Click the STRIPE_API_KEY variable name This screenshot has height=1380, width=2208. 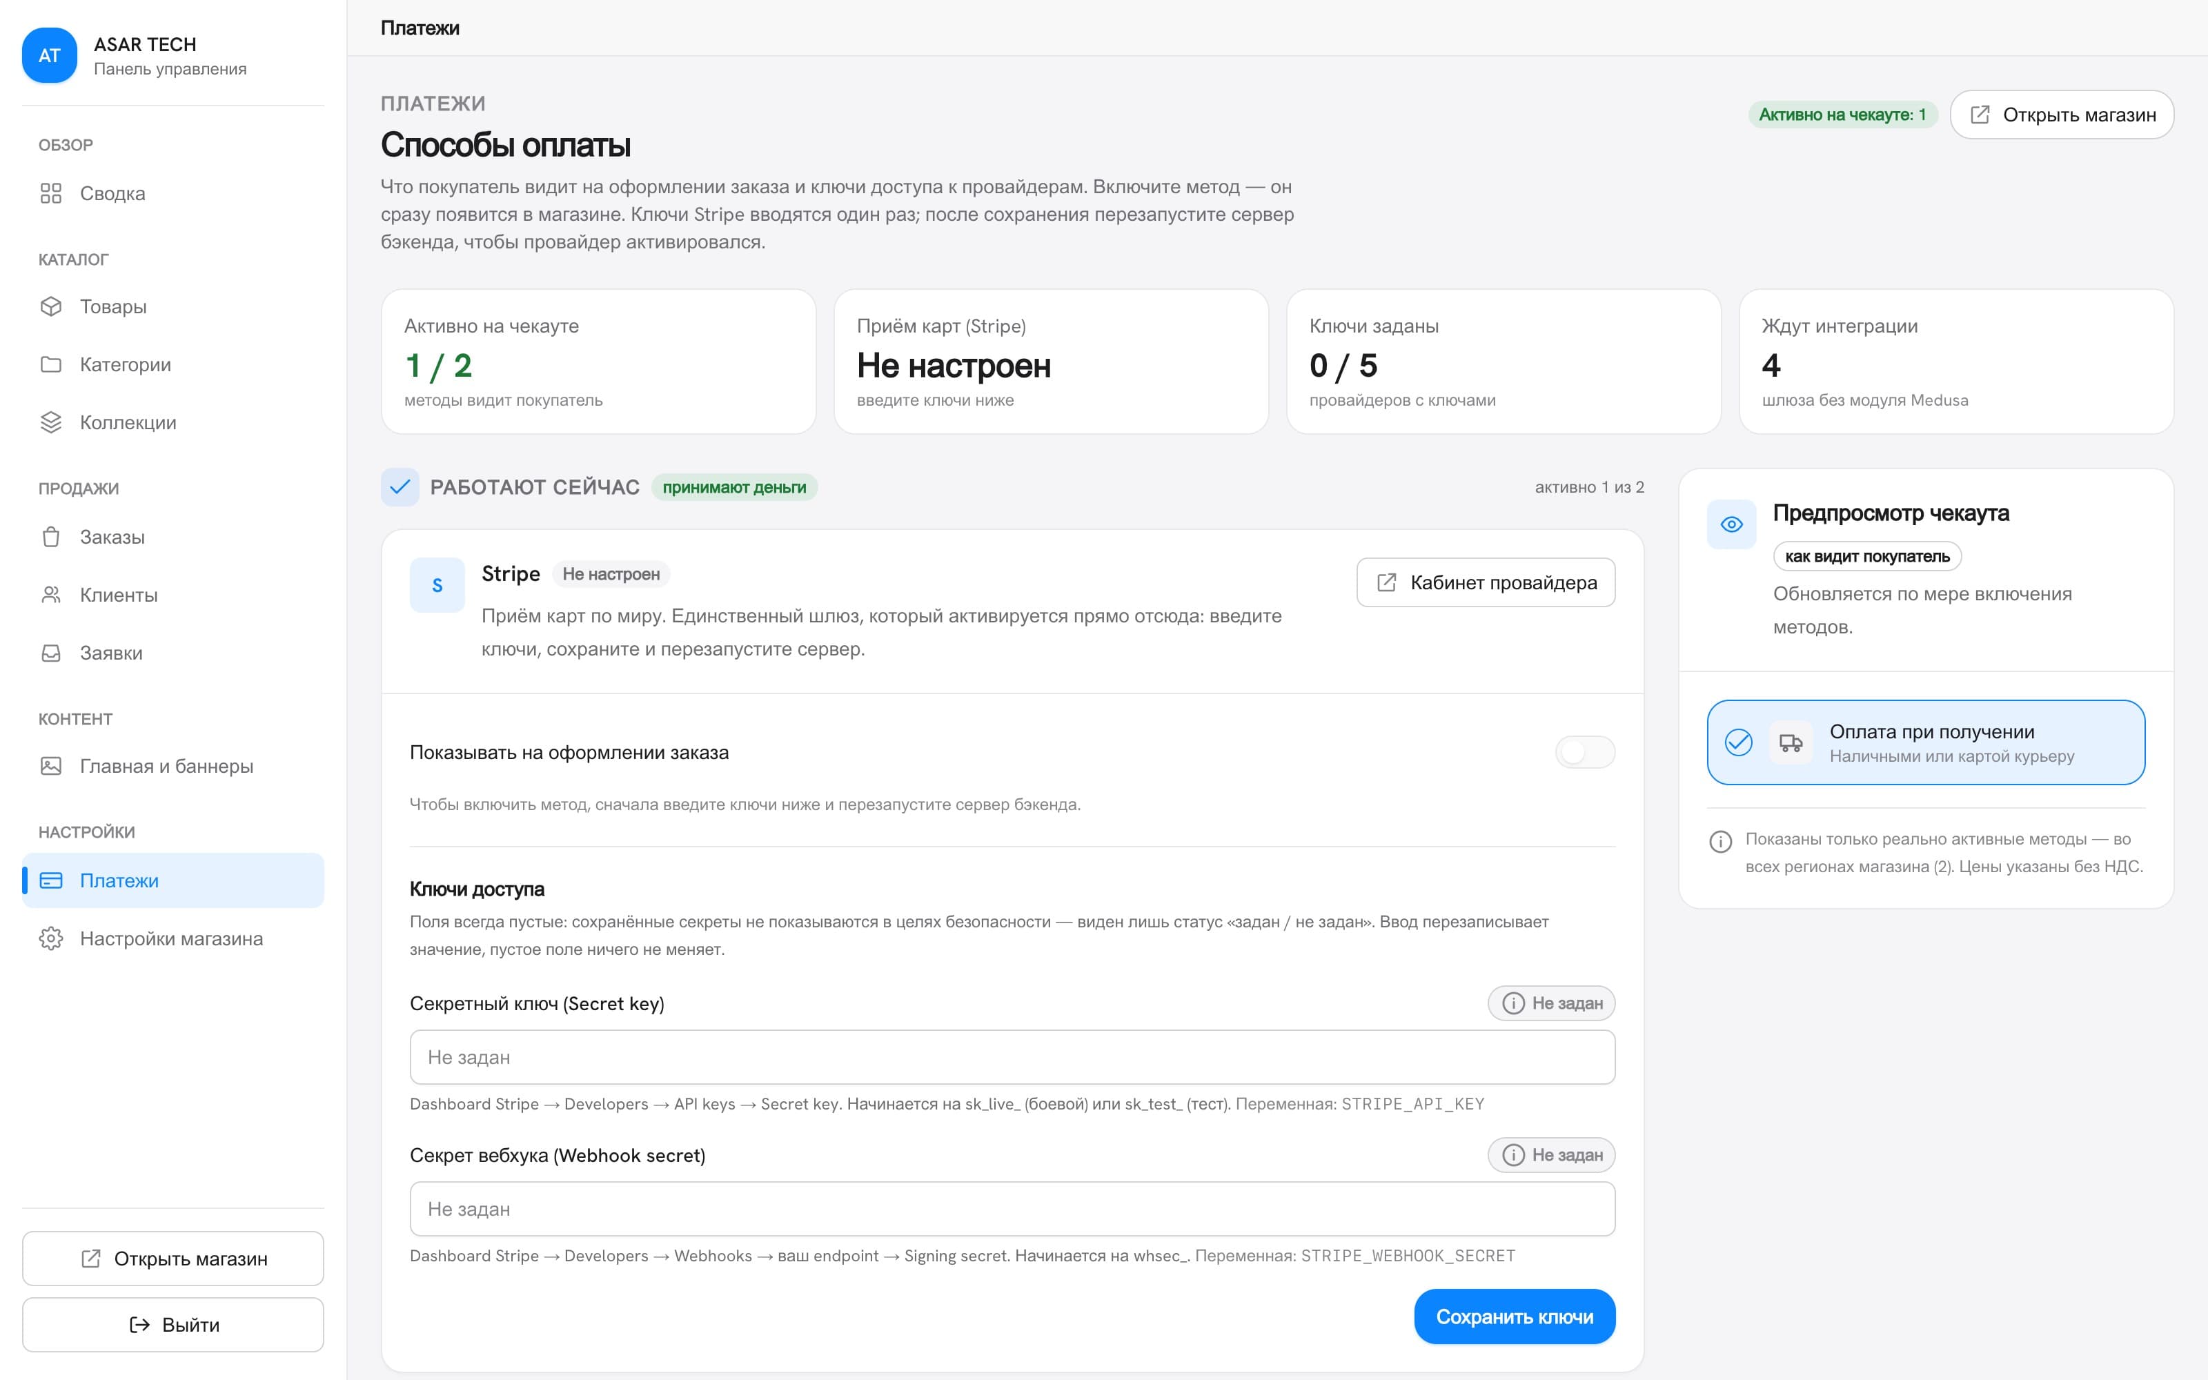1412,1105
